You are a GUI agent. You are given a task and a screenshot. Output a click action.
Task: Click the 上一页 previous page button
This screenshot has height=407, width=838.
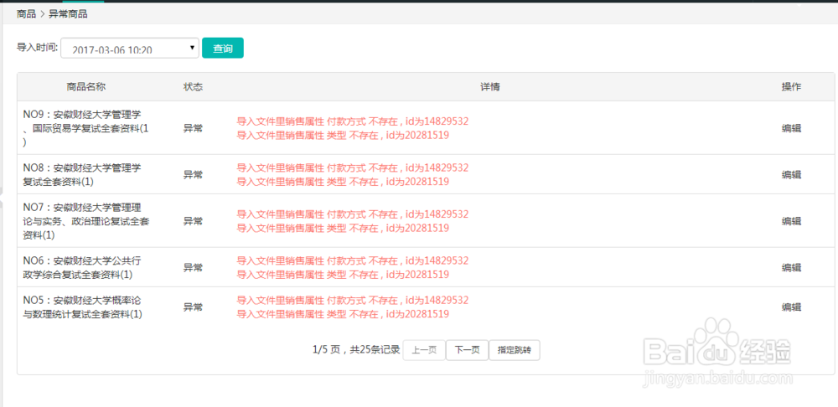(424, 350)
